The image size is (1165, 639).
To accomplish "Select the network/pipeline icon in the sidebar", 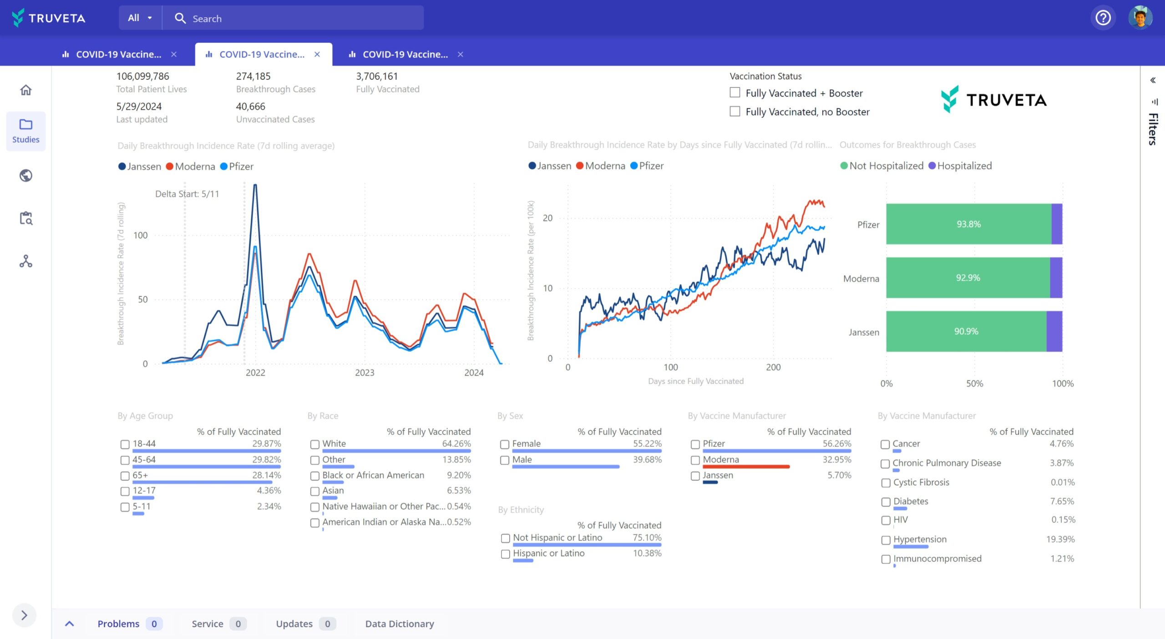I will tap(26, 261).
